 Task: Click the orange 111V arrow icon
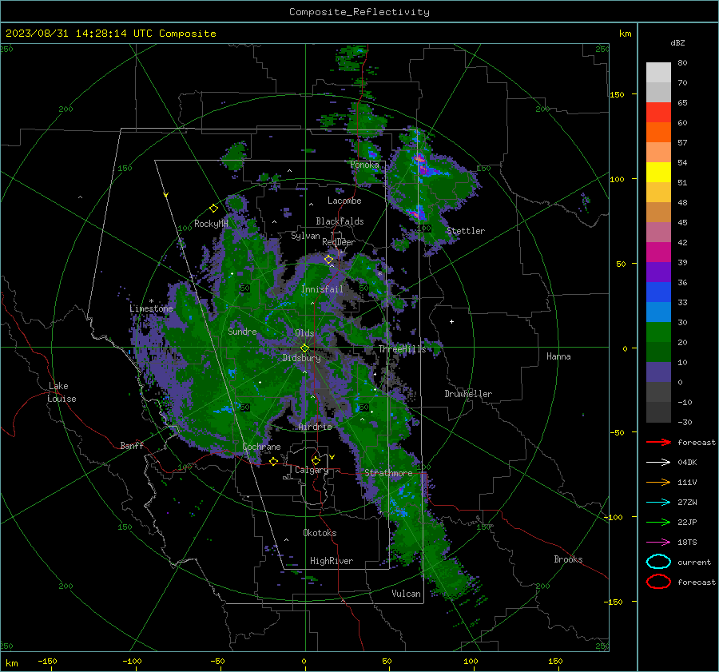(658, 482)
